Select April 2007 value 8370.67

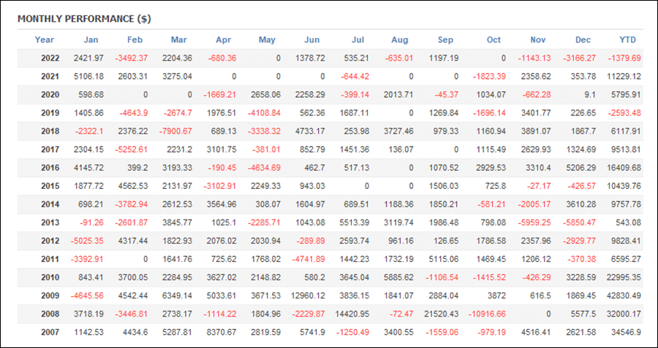tap(221, 332)
